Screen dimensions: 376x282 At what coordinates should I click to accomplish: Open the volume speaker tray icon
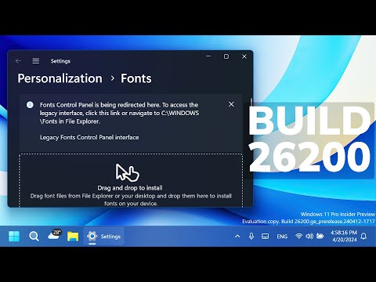point(309,237)
